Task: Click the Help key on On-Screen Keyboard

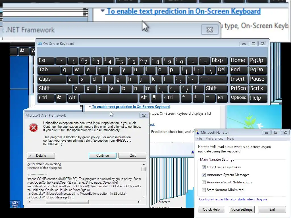Action: click(258, 98)
